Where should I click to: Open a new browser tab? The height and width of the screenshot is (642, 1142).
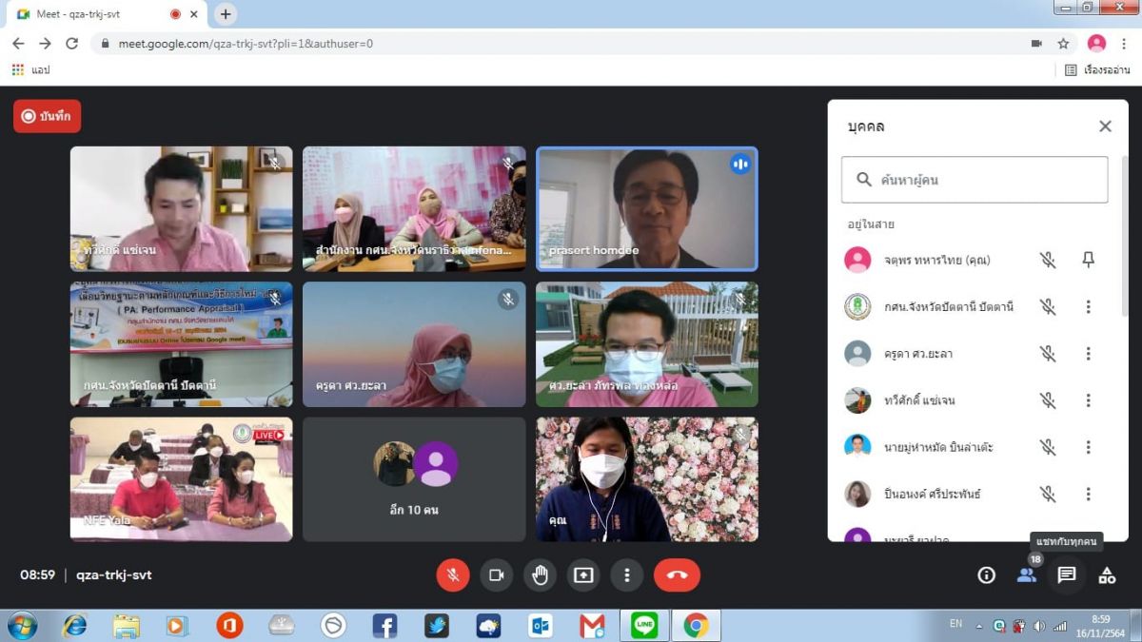pos(226,14)
